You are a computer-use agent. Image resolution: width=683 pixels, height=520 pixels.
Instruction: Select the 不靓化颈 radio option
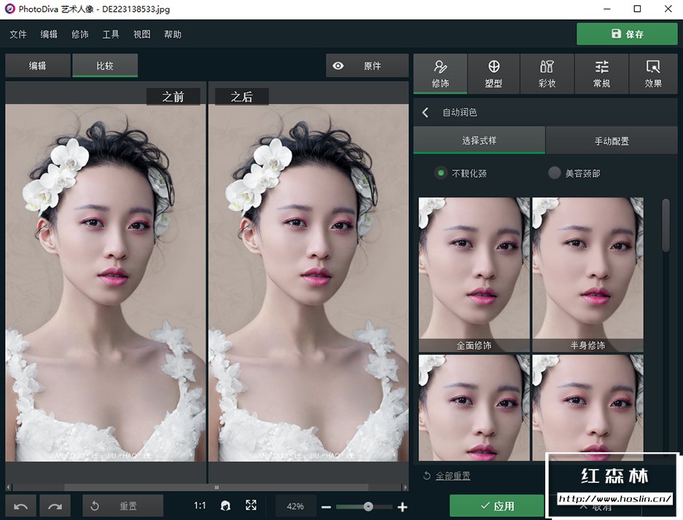pyautogui.click(x=440, y=173)
